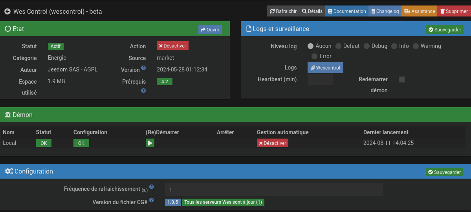471x212 pixels.
Task: Click the version date 2024-05-28 01:12:34
Action: pyautogui.click(x=182, y=69)
